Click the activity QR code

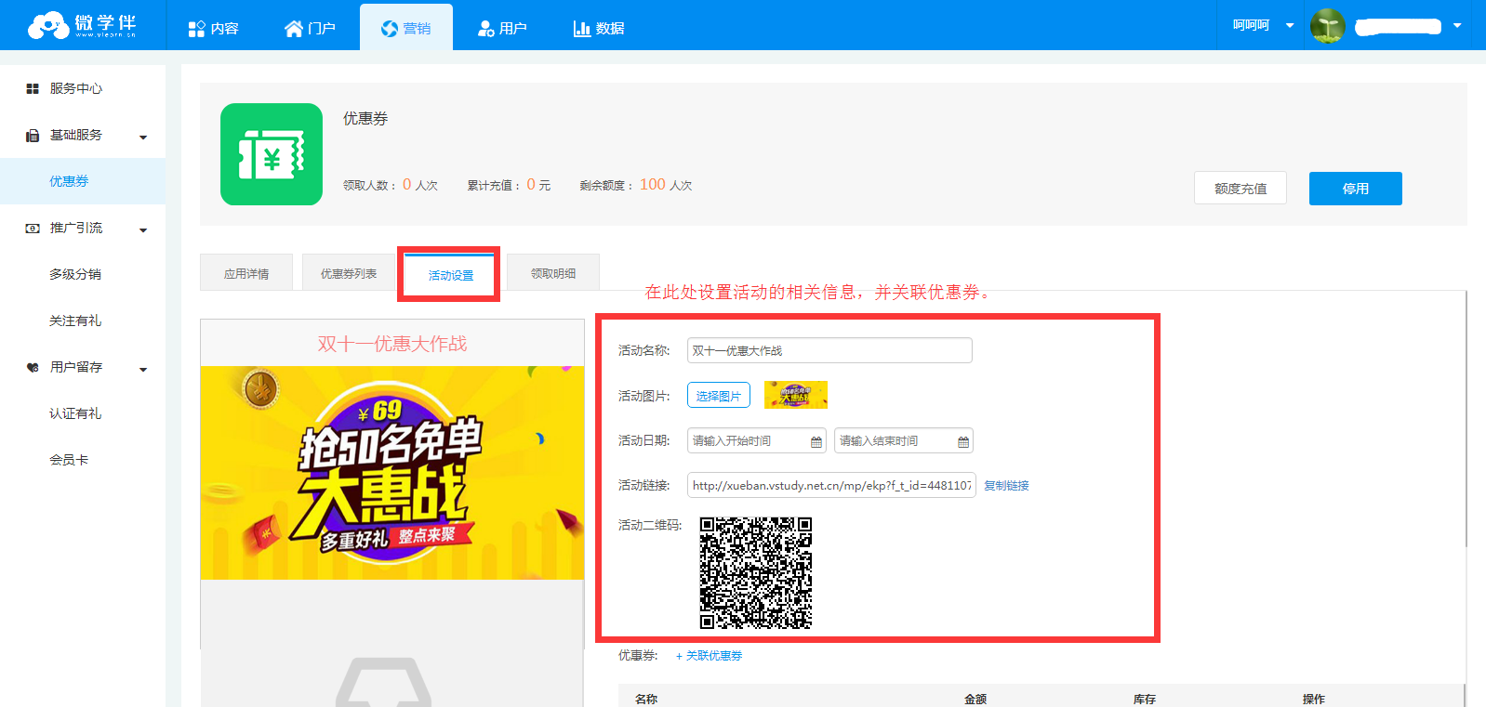click(756, 573)
